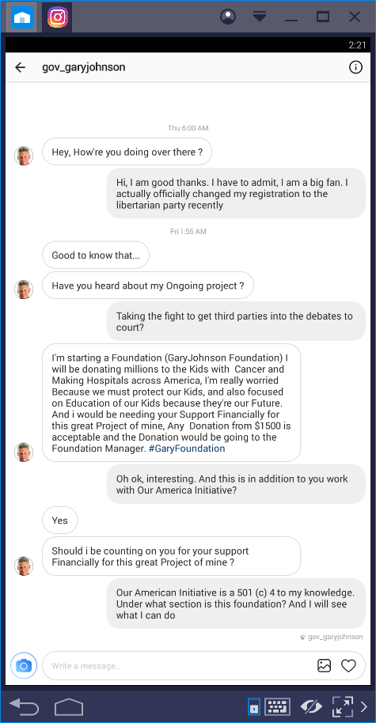The image size is (376, 723).
Task: Switch to BlueStacks home tab
Action: tap(21, 17)
